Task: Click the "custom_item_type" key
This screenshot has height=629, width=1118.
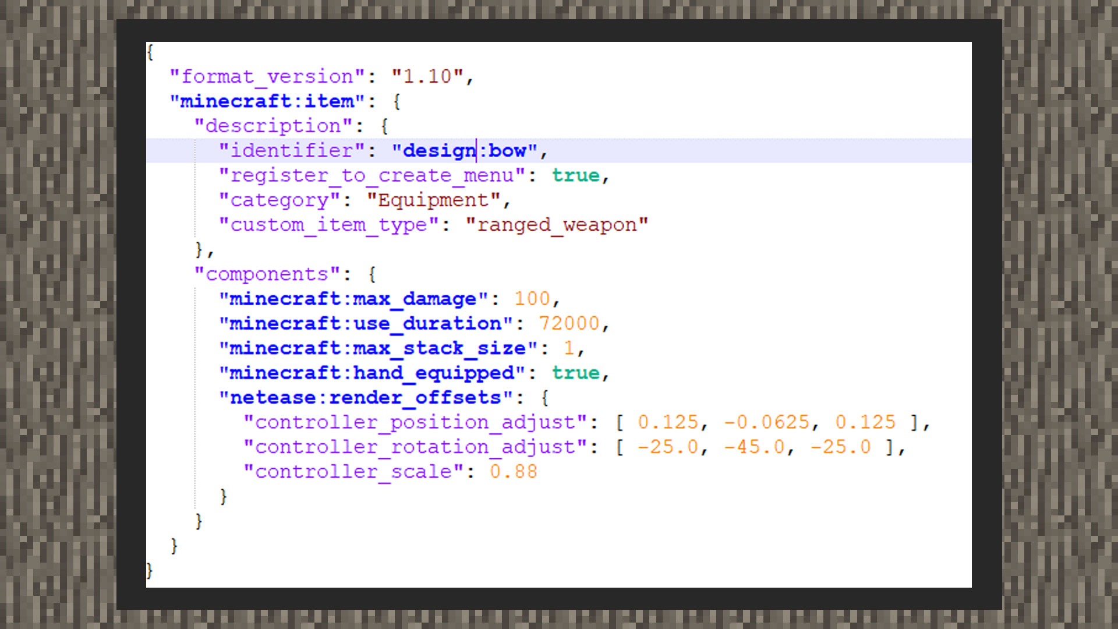Action: (x=329, y=225)
